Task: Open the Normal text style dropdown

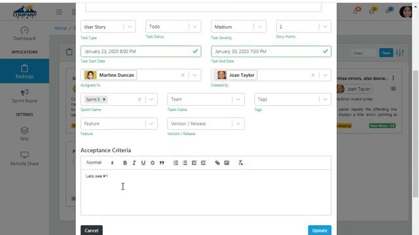Action: 100,163
